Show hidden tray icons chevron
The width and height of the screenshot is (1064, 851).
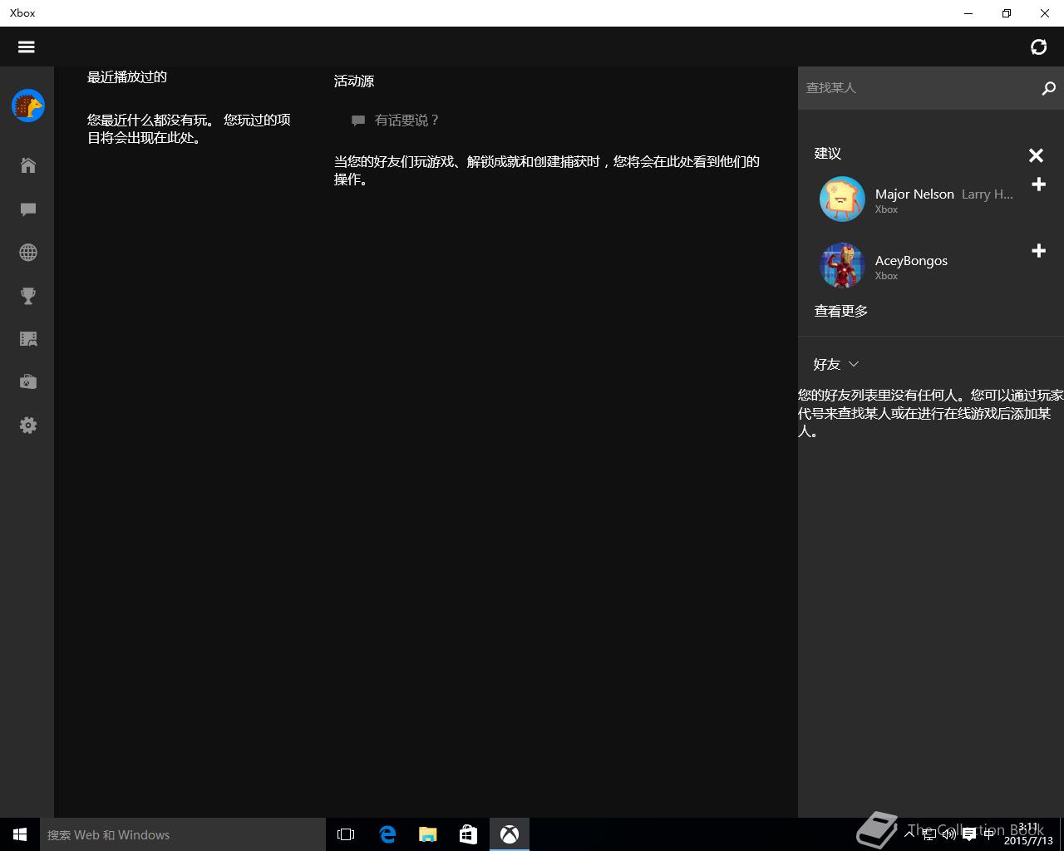(909, 834)
